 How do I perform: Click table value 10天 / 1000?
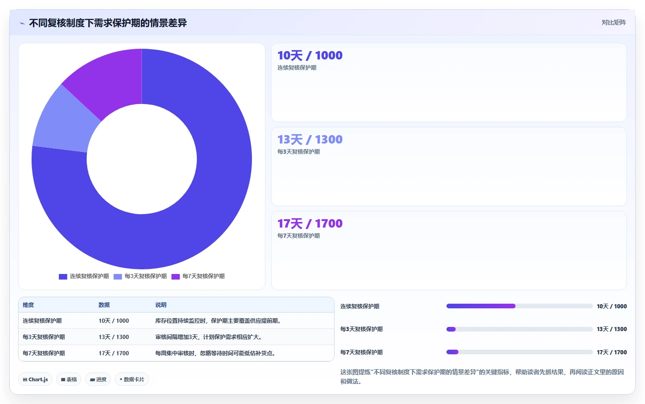pyautogui.click(x=114, y=321)
